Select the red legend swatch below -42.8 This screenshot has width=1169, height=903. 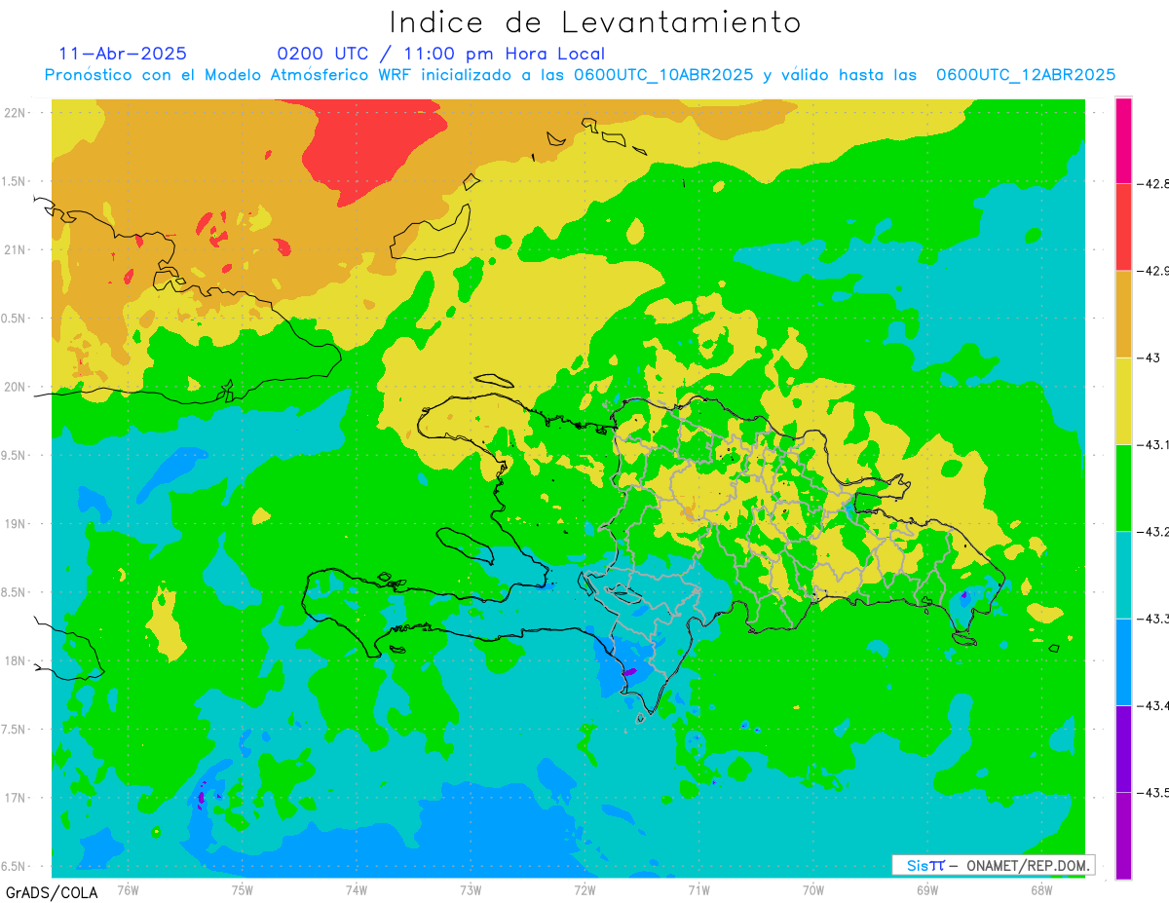click(1123, 227)
